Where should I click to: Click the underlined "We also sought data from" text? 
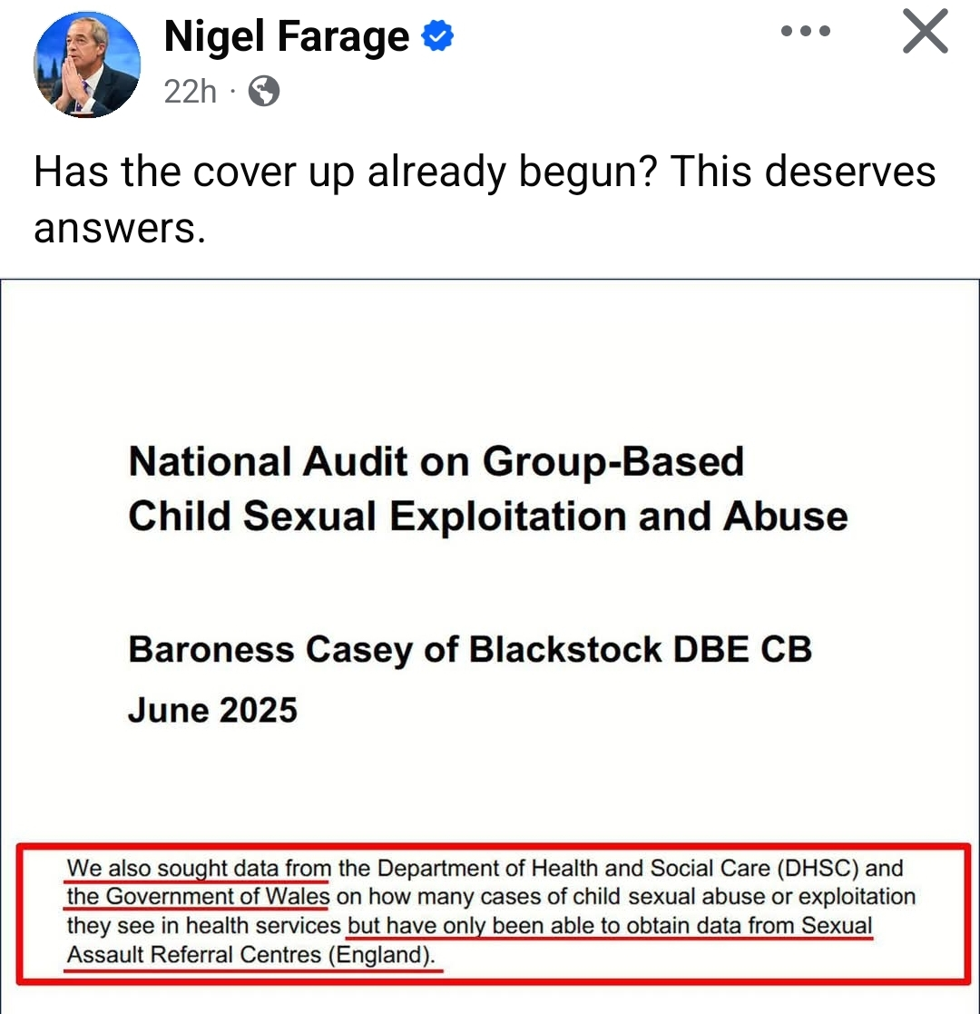coord(199,869)
